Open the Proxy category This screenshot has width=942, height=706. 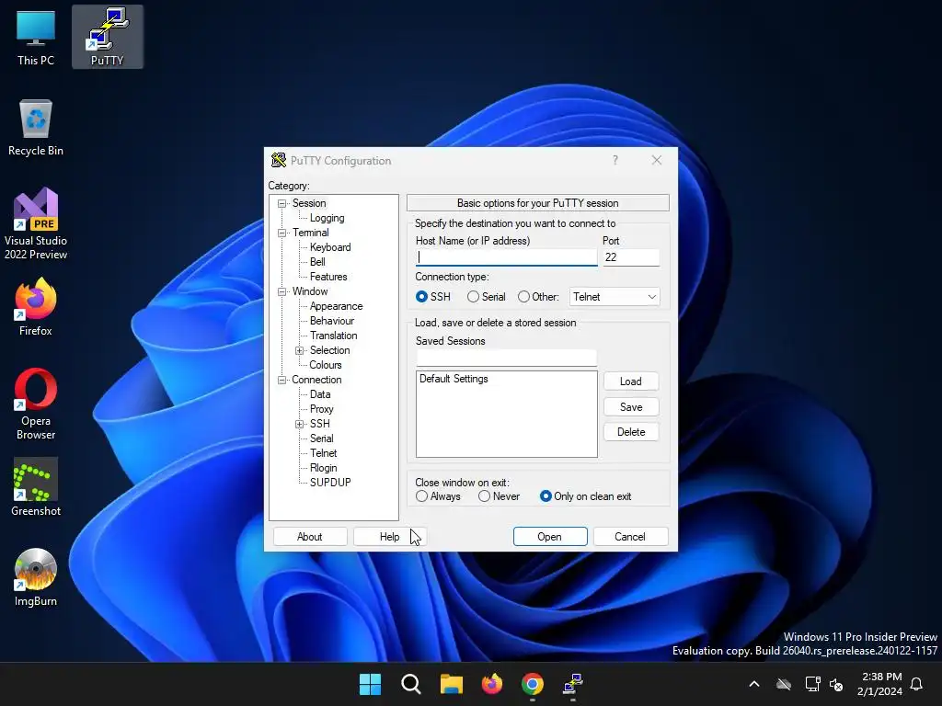pyautogui.click(x=321, y=409)
